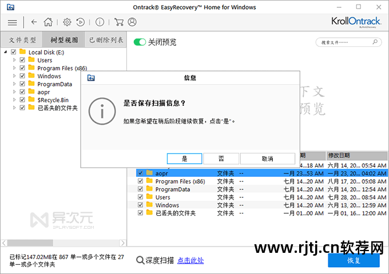Image resolution: width=389 pixels, height=274 pixels.
Task: Uncheck Local Disk (E:) checkbox
Action: 13,52
